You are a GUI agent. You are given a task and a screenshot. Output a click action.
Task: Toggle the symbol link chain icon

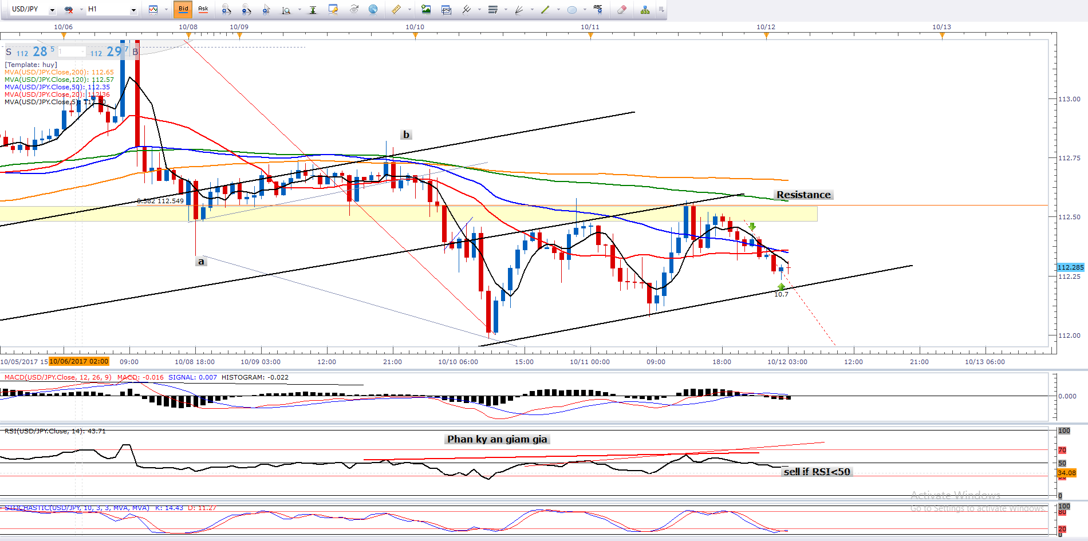(69, 9)
